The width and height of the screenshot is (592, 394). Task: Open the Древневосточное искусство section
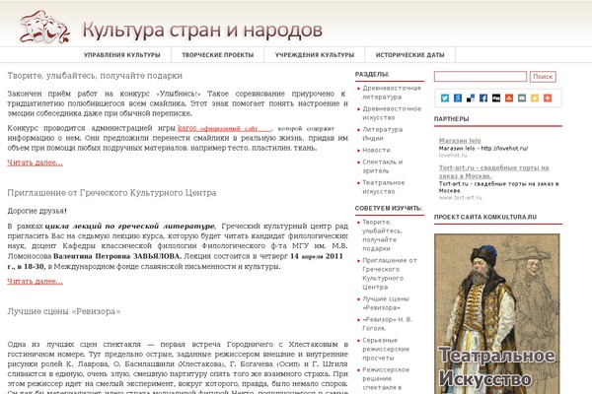coord(392,113)
